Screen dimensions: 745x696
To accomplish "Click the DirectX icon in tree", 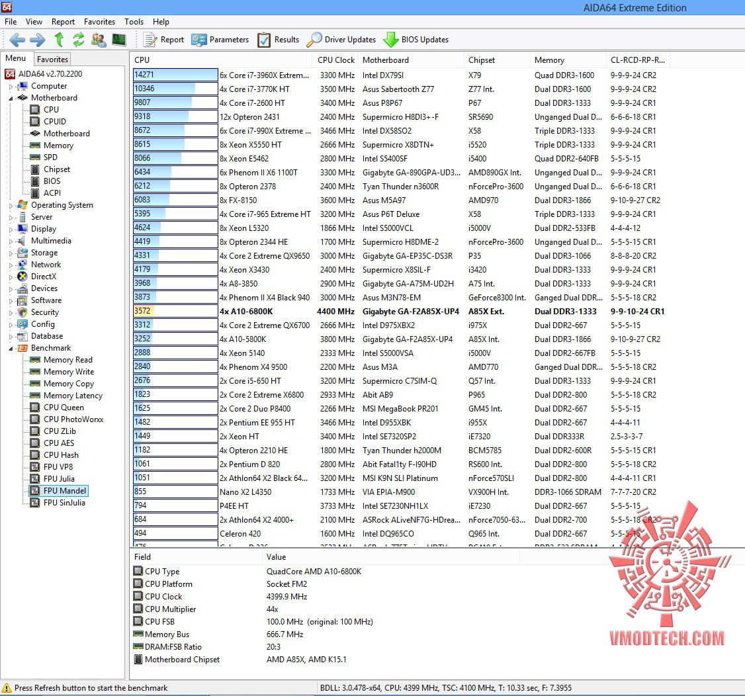I will [x=22, y=277].
